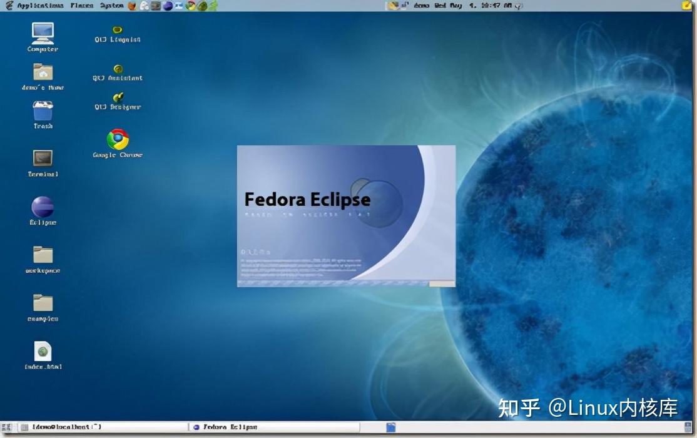Open demo's Home folder
Image resolution: width=697 pixels, height=438 pixels.
tap(41, 73)
